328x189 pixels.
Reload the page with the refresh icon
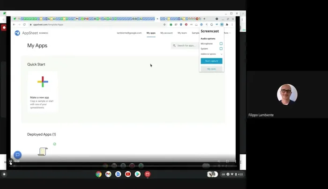24,25
